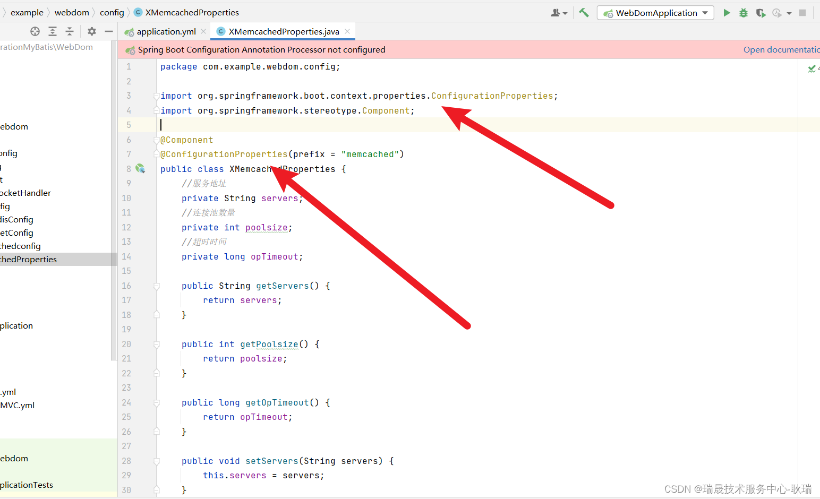
Task: Switch to XMemcachedProperties.java tab
Action: pos(283,31)
